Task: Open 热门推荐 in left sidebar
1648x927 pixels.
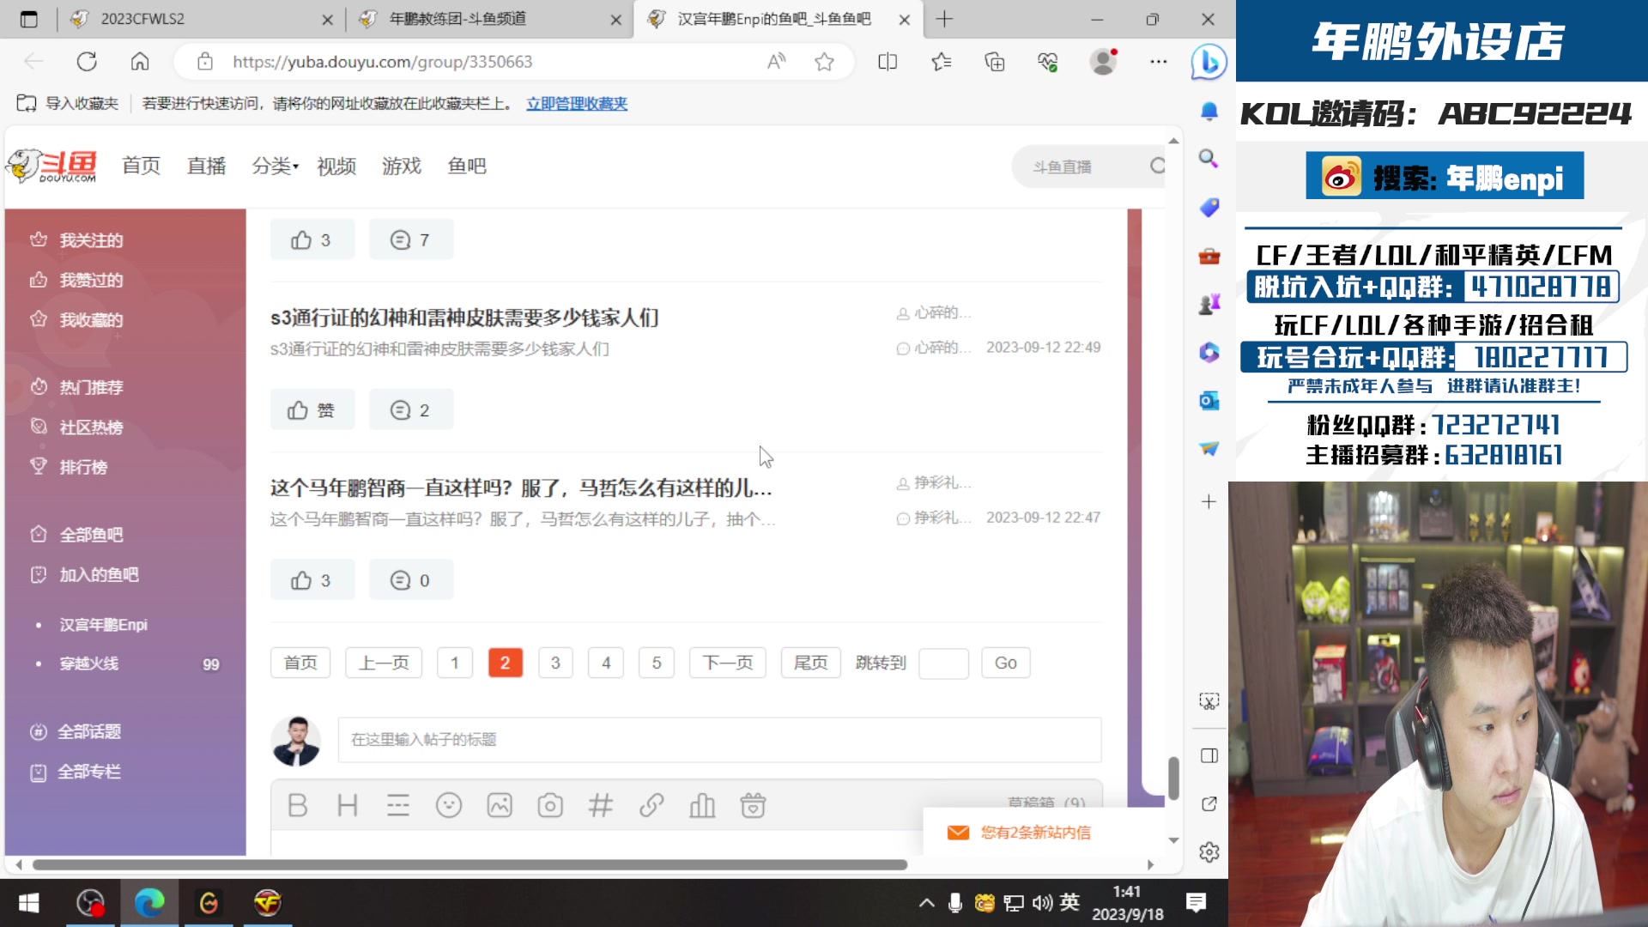Action: pos(77,387)
